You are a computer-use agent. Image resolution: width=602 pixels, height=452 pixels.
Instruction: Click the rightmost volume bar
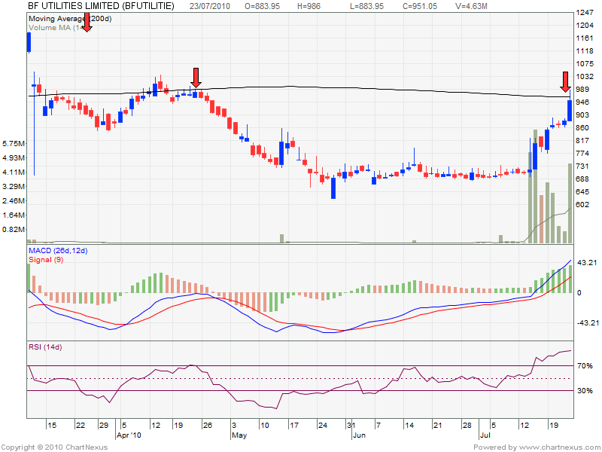pyautogui.click(x=570, y=203)
